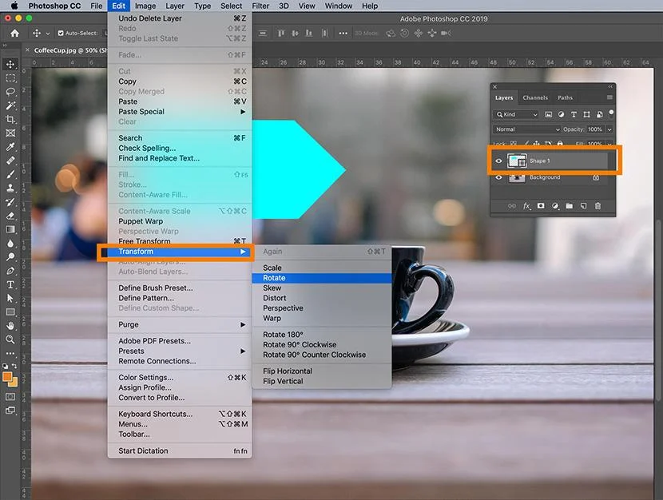Open the Move tool preset picker arrow

pyautogui.click(x=48, y=34)
